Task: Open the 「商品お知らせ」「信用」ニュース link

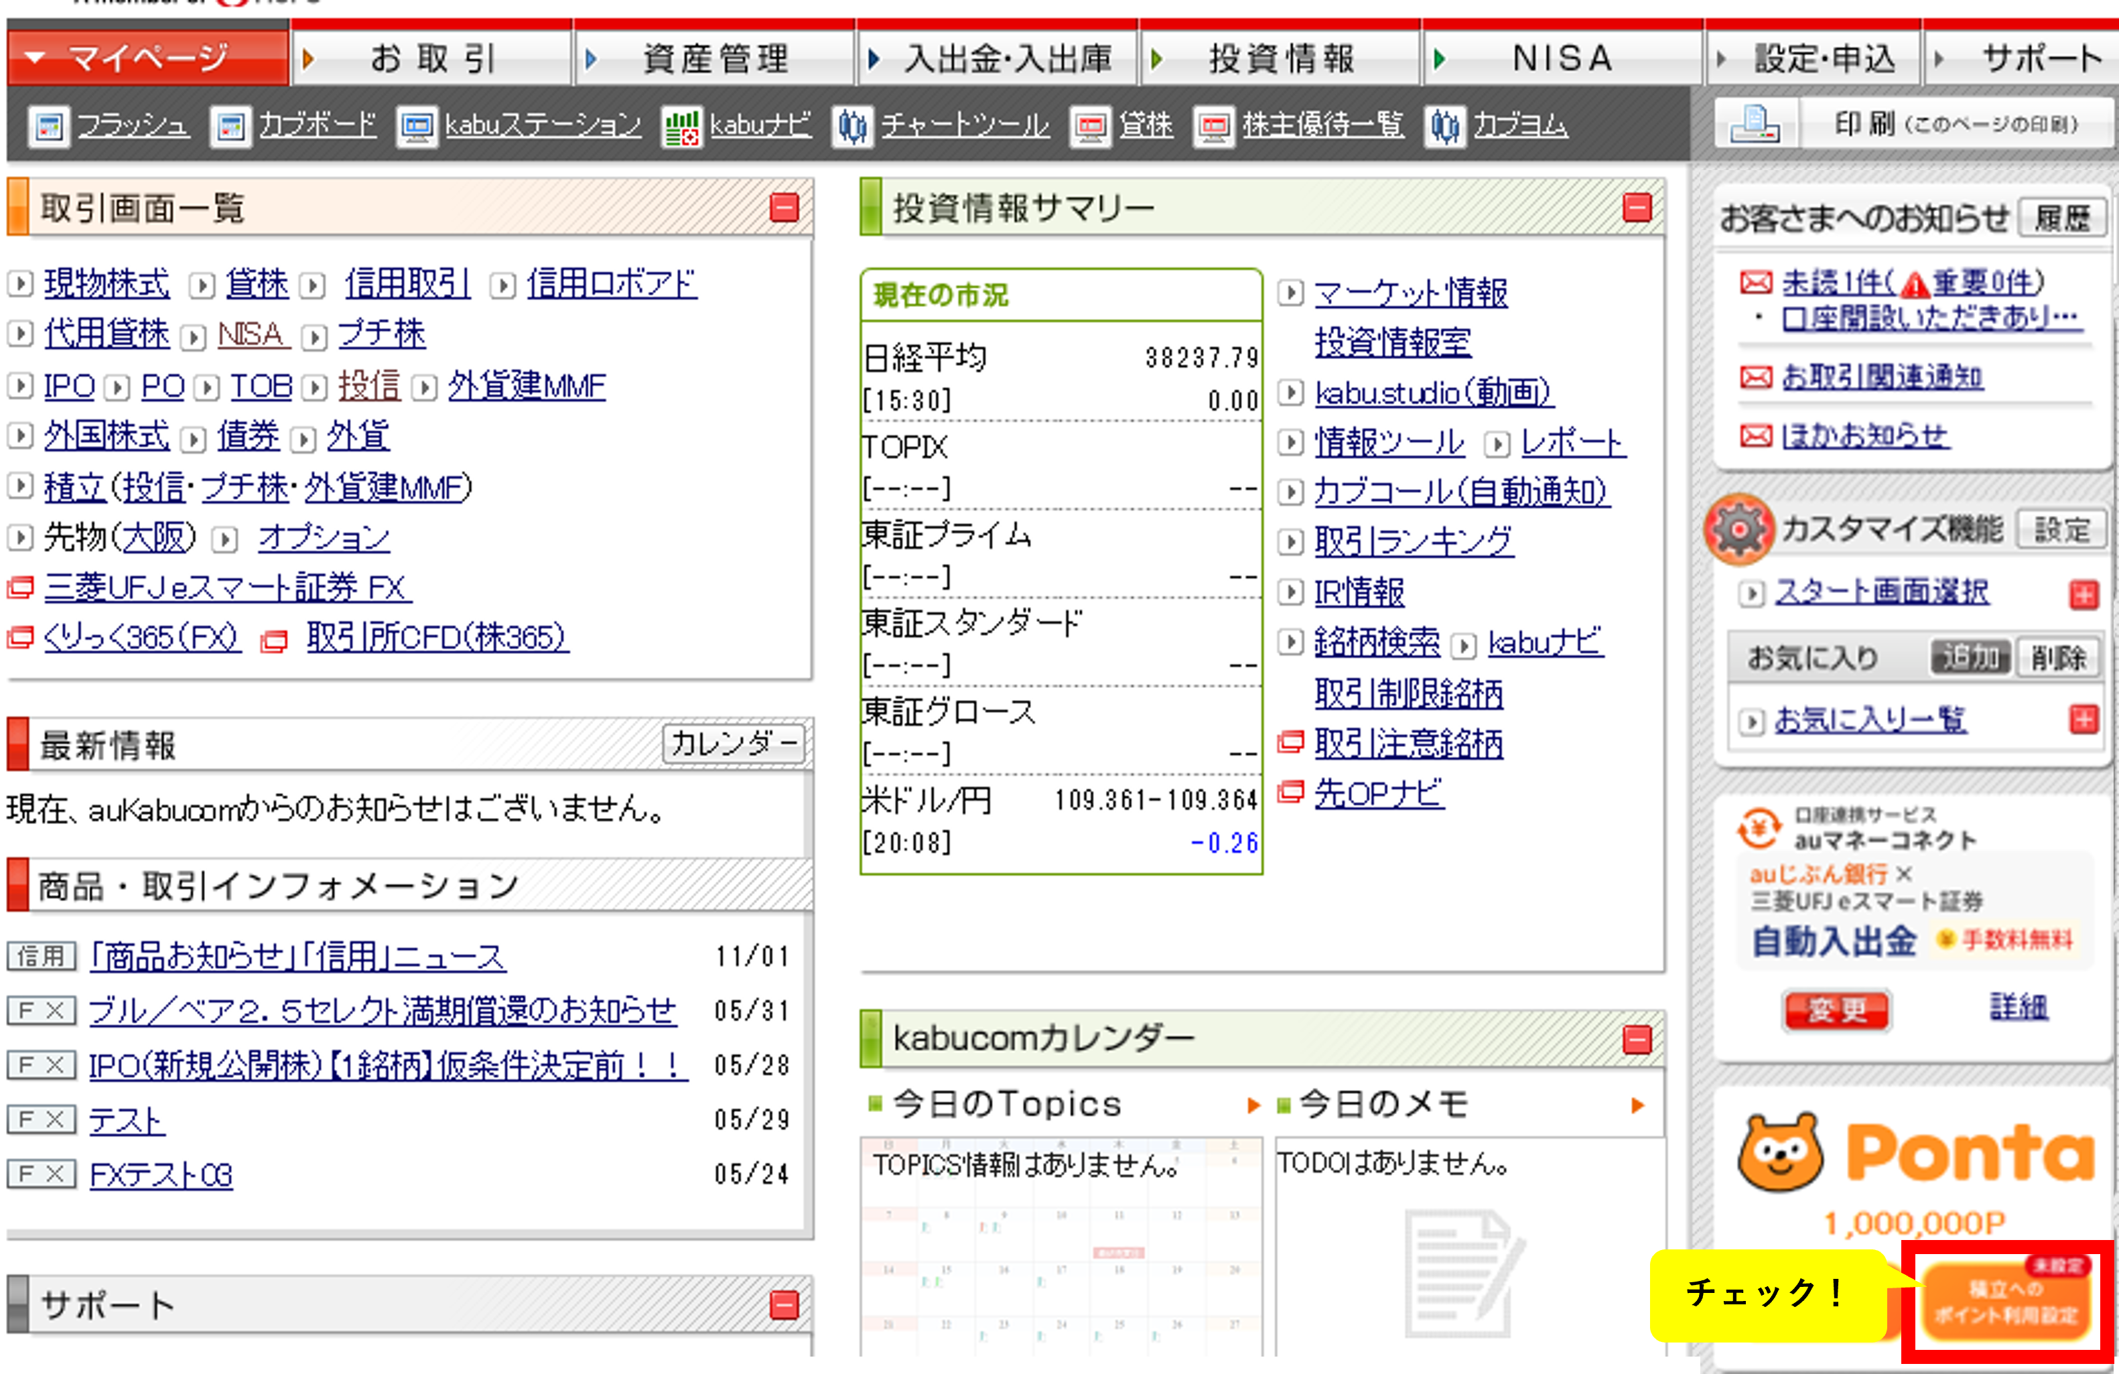Action: click(297, 957)
